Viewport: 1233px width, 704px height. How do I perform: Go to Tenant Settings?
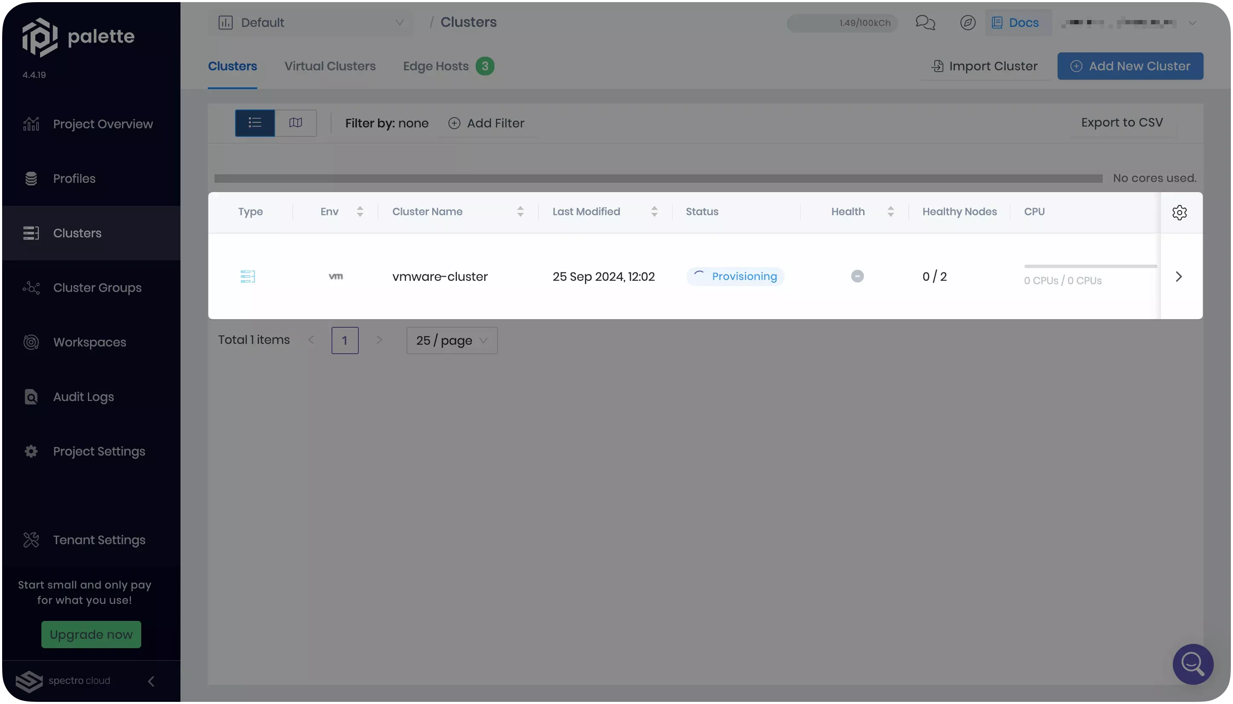coord(99,540)
